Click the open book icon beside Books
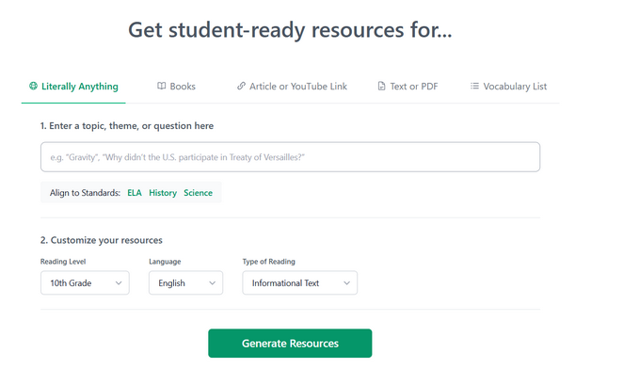The width and height of the screenshot is (639, 369). [161, 86]
